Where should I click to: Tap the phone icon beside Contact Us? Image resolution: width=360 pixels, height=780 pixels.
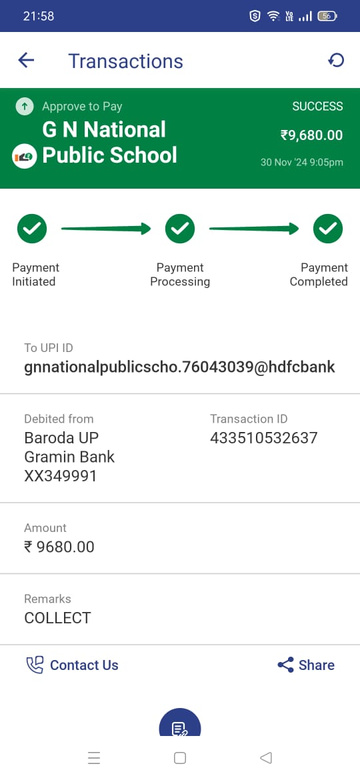(35, 665)
